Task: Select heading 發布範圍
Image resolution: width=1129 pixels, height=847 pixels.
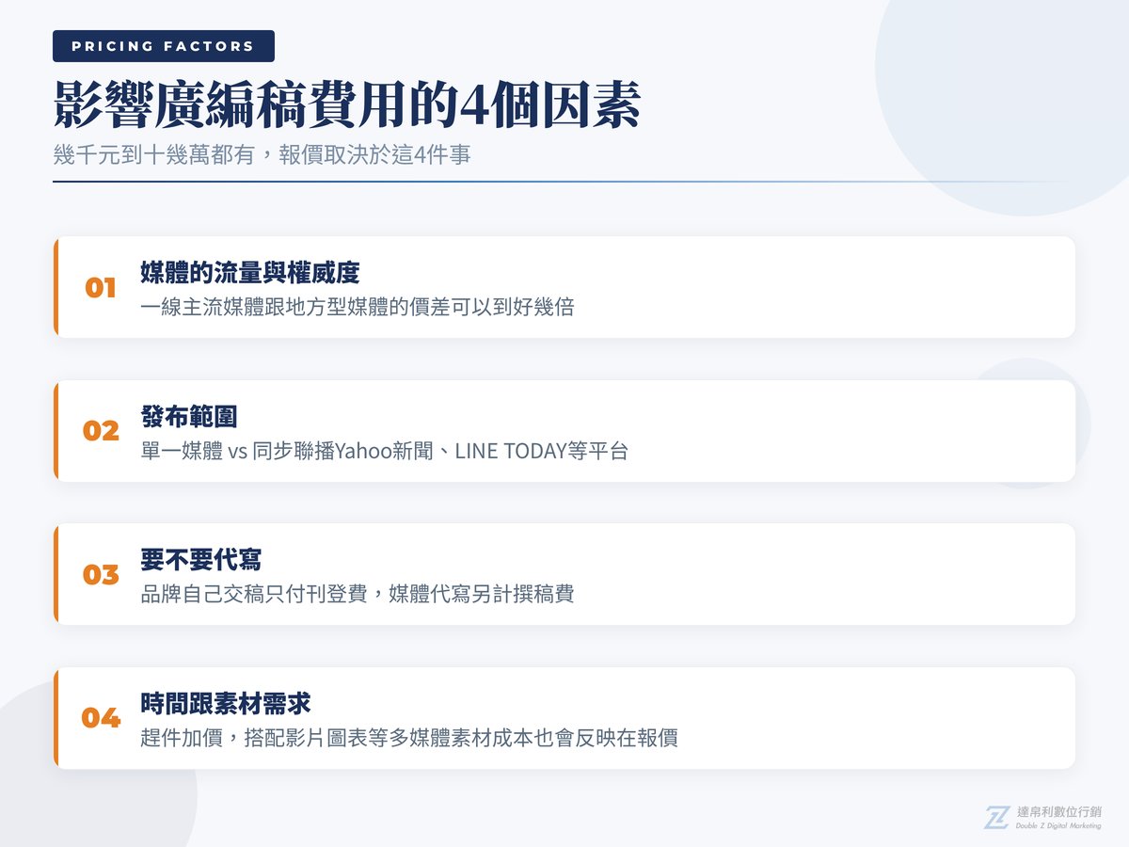Action: tap(189, 417)
